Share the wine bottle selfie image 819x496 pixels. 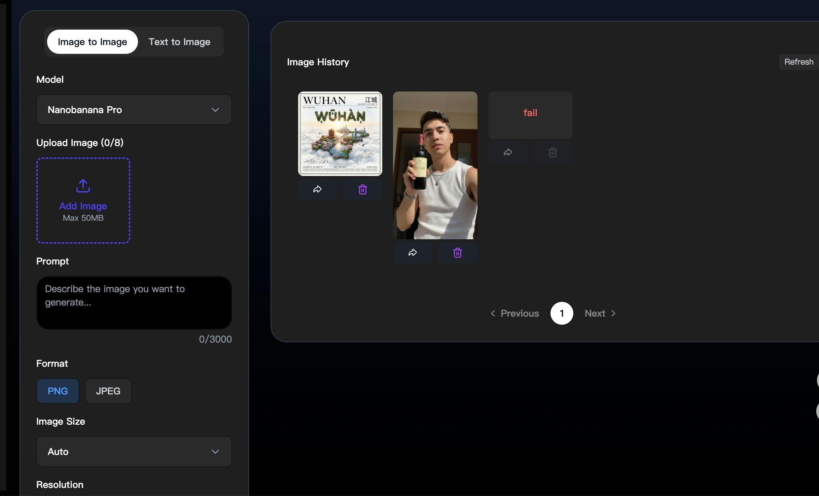click(413, 252)
